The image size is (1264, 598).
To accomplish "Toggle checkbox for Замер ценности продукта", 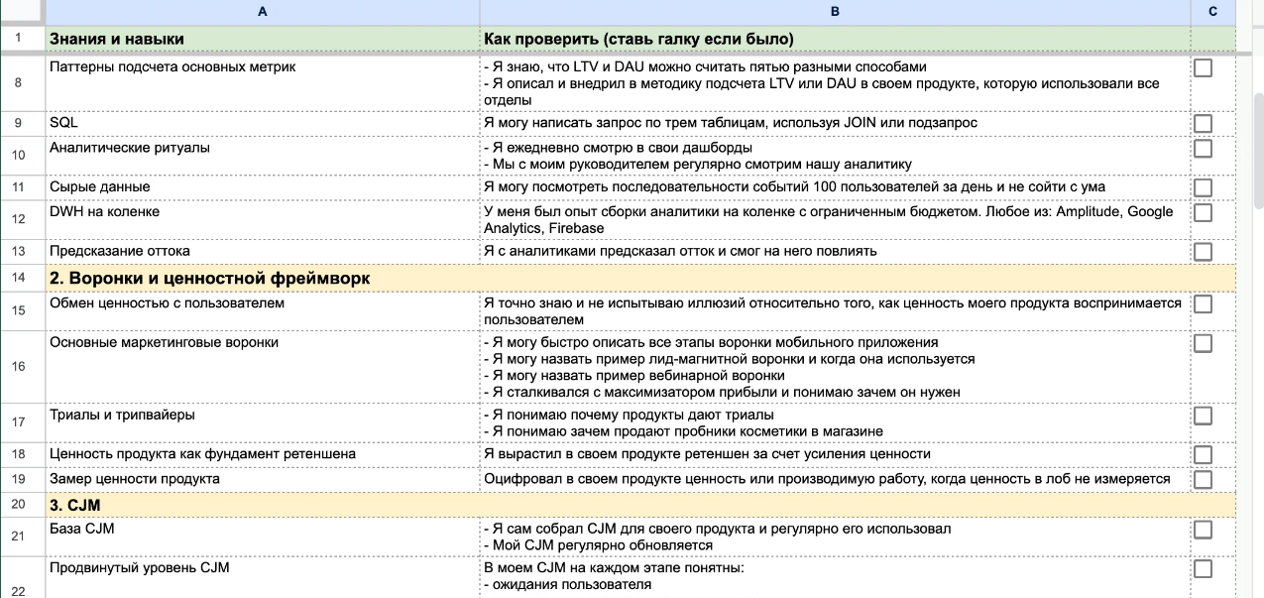I will tap(1203, 479).
